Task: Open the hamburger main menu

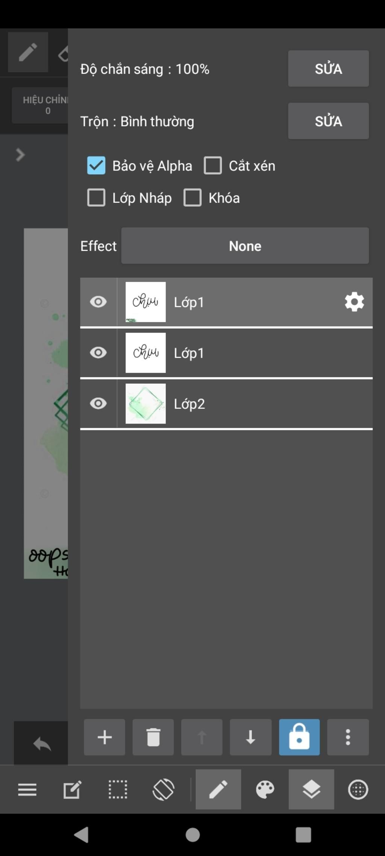Action: 27,789
